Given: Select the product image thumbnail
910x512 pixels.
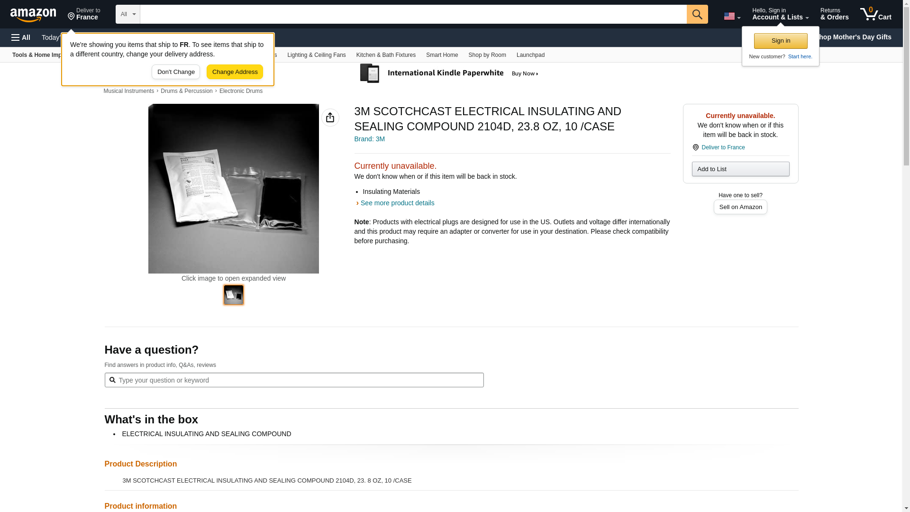Looking at the screenshot, I should point(233,295).
